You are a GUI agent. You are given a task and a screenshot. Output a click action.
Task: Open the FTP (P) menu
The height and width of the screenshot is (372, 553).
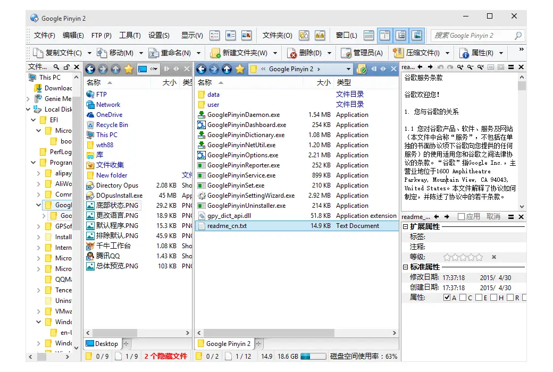tap(102, 35)
